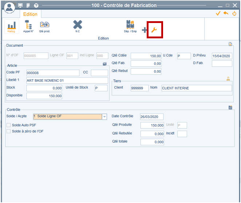This screenshot has width=241, height=203.
Task: Click the Disponible field
Action: click(x=44, y=96)
